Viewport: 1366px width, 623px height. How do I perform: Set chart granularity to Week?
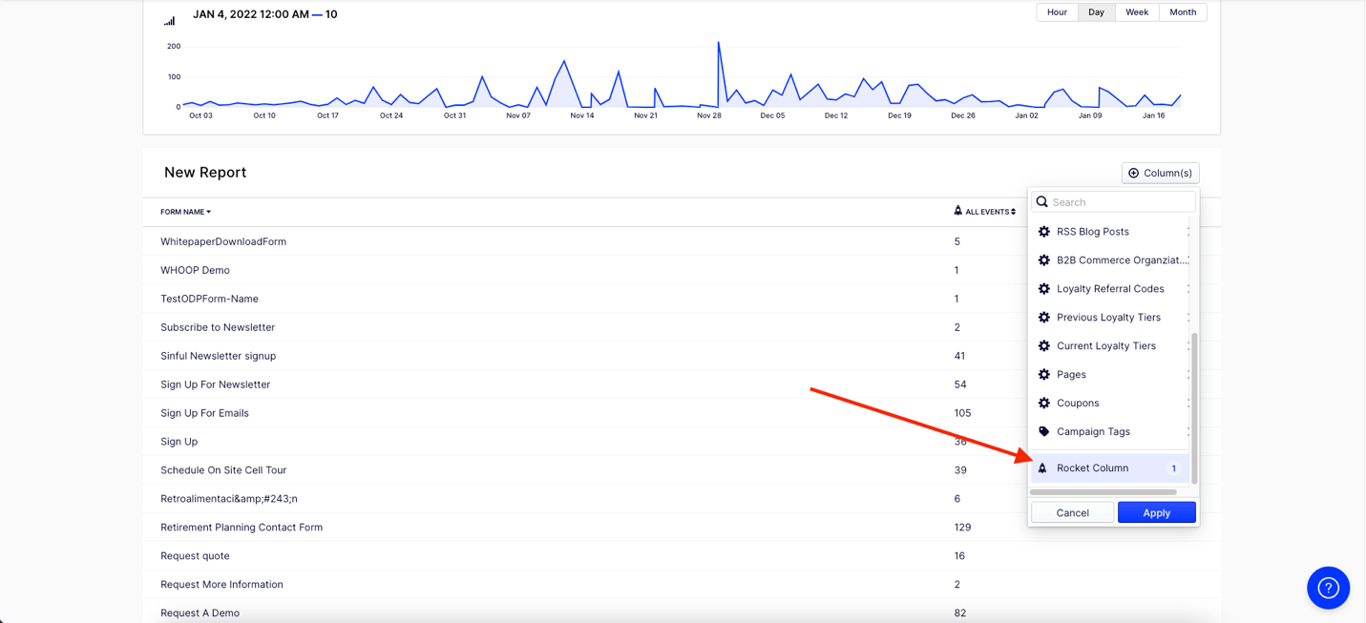(1136, 12)
